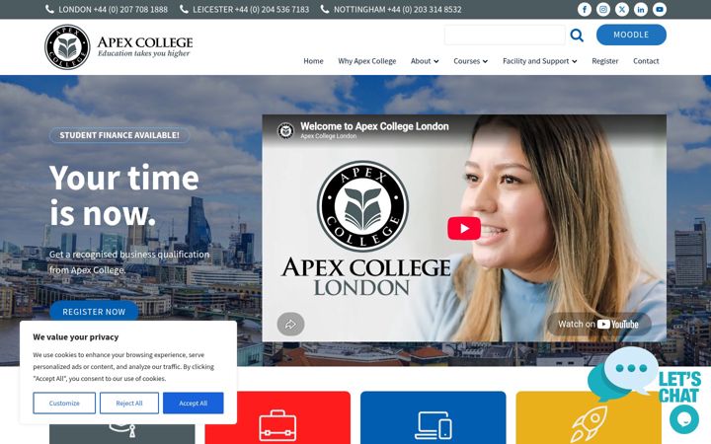This screenshot has height=444, width=711.
Task: Click Watch on YouTube link
Action: click(x=598, y=324)
